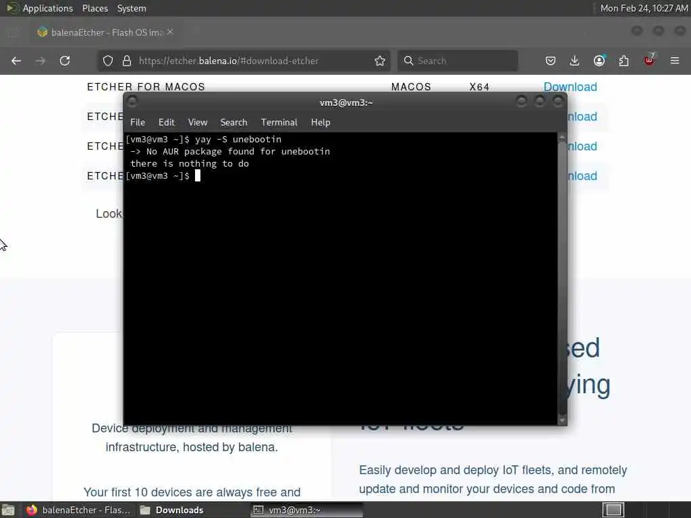691x518 pixels.
Task: Open tracking protection shield icon
Action: (x=108, y=61)
